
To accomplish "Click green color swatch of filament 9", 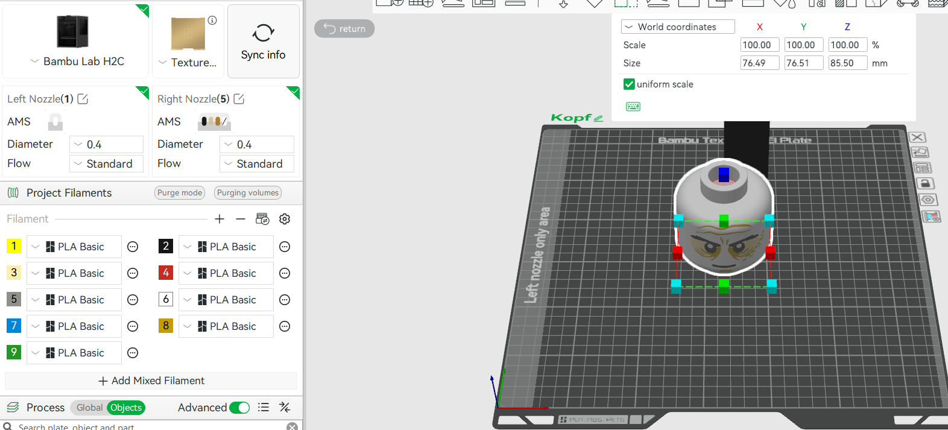I will [14, 352].
